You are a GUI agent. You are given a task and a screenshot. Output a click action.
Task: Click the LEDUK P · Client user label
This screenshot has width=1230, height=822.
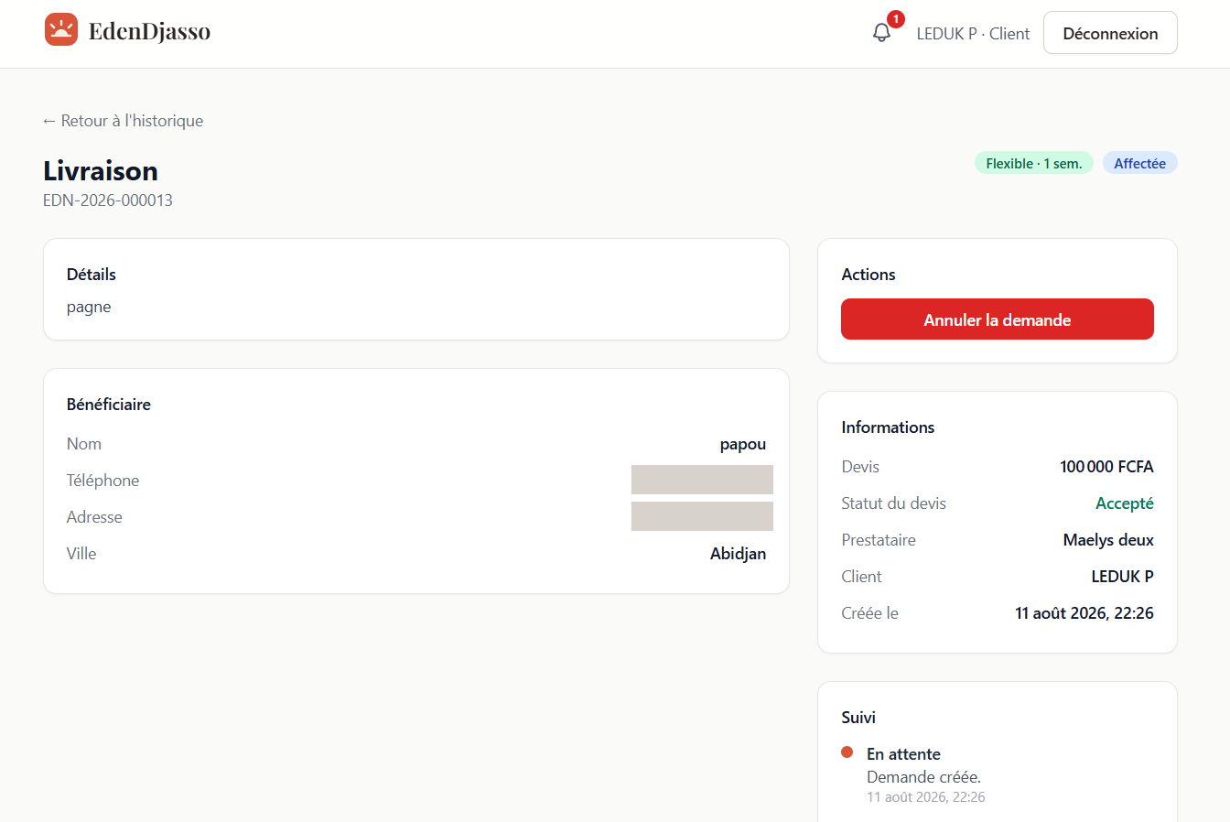[973, 34]
